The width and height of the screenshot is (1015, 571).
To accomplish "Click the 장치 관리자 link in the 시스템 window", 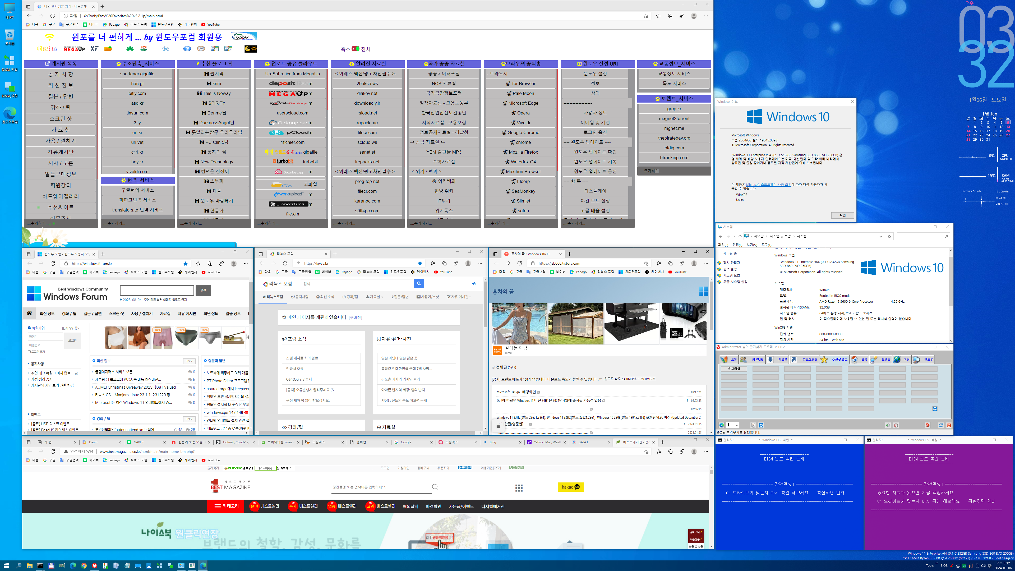I will 731,263.
